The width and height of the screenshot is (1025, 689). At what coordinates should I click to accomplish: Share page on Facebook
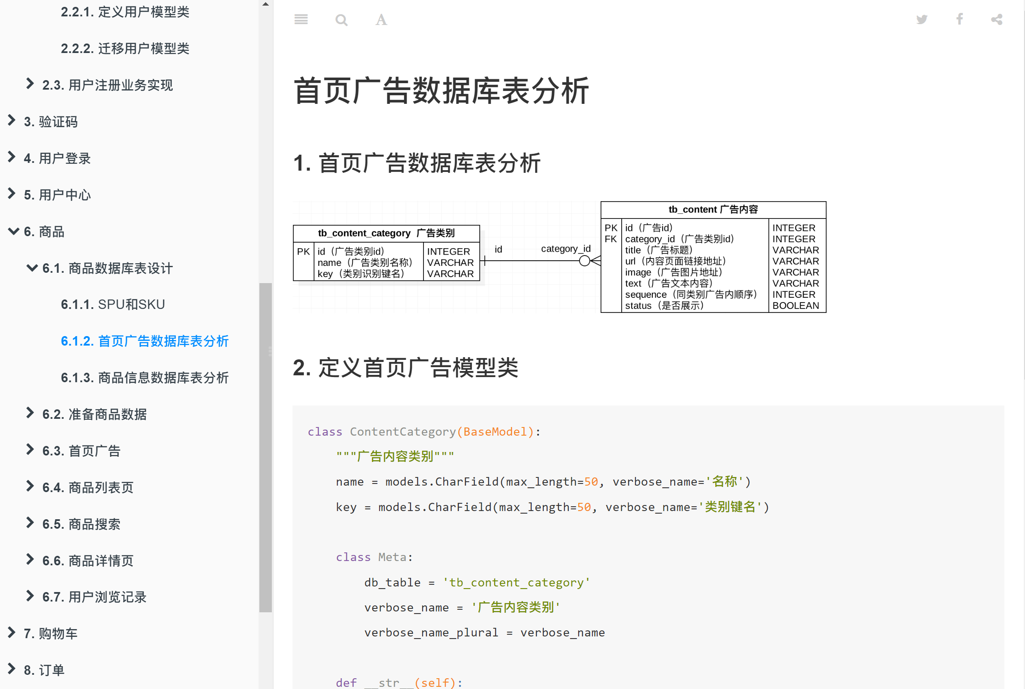960,19
